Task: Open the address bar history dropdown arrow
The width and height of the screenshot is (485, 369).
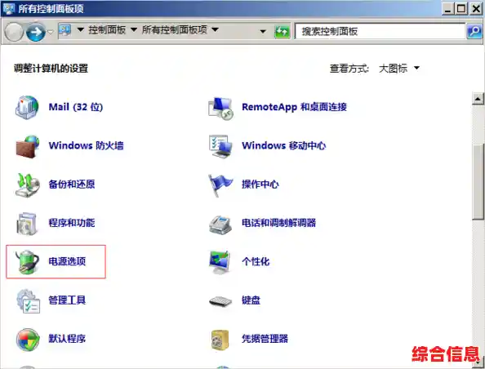Action: pos(263,31)
